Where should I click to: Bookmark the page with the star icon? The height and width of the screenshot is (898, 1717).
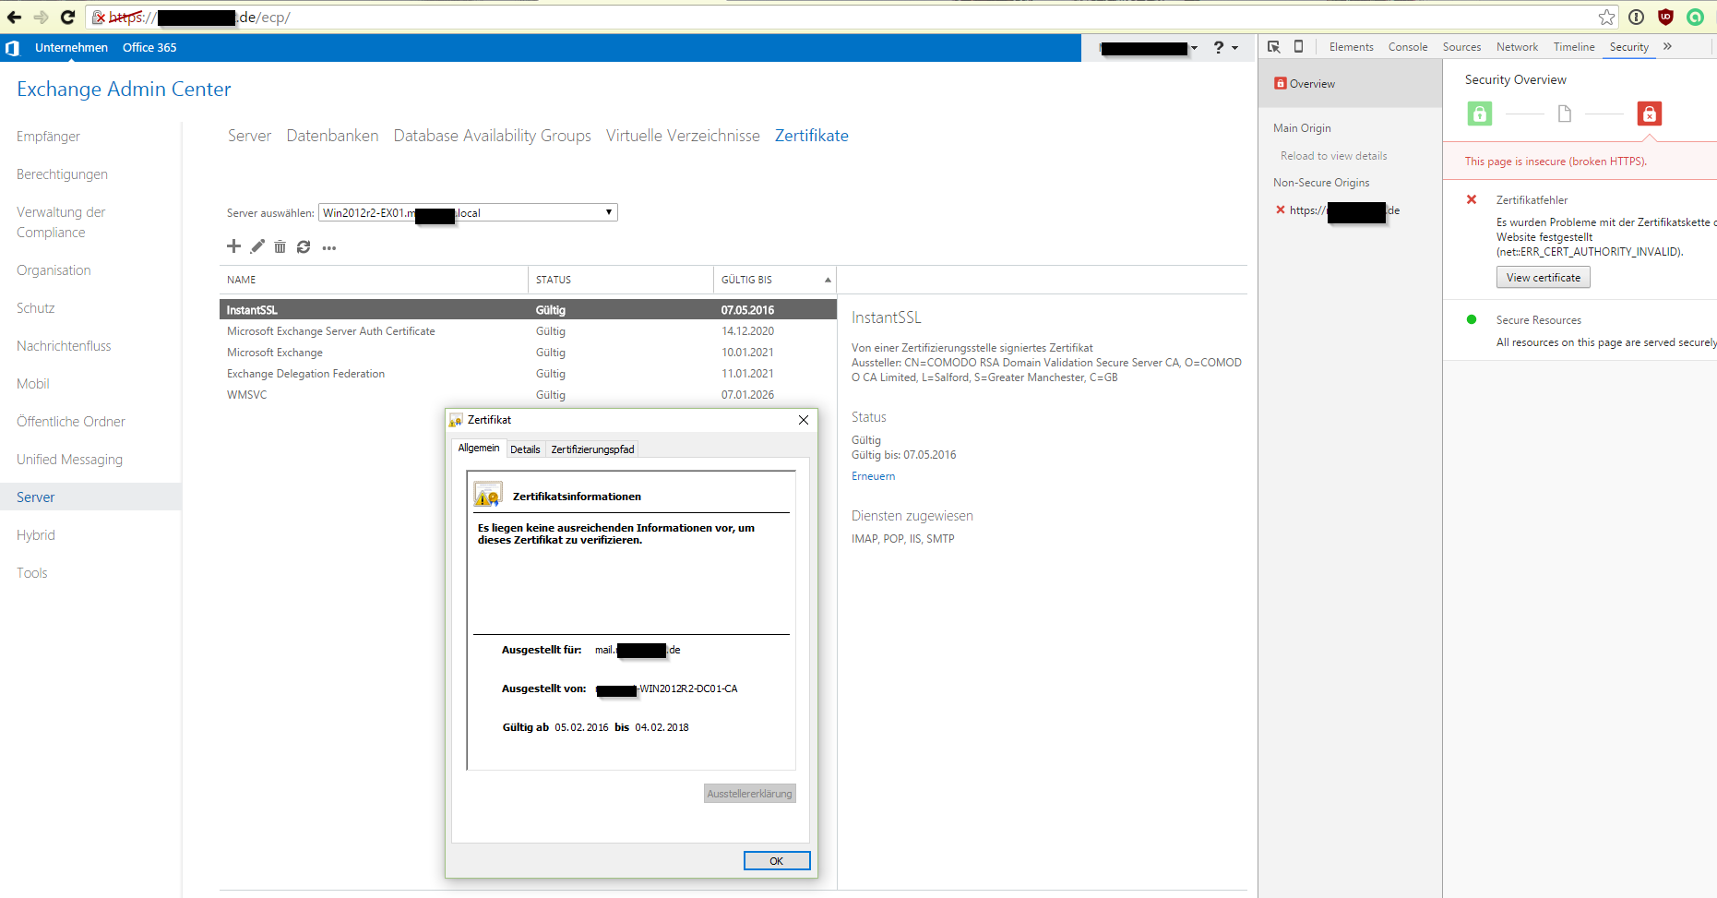click(1607, 18)
